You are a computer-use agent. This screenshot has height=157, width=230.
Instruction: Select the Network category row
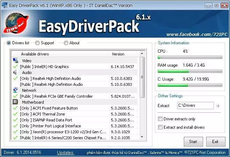tap(74, 90)
